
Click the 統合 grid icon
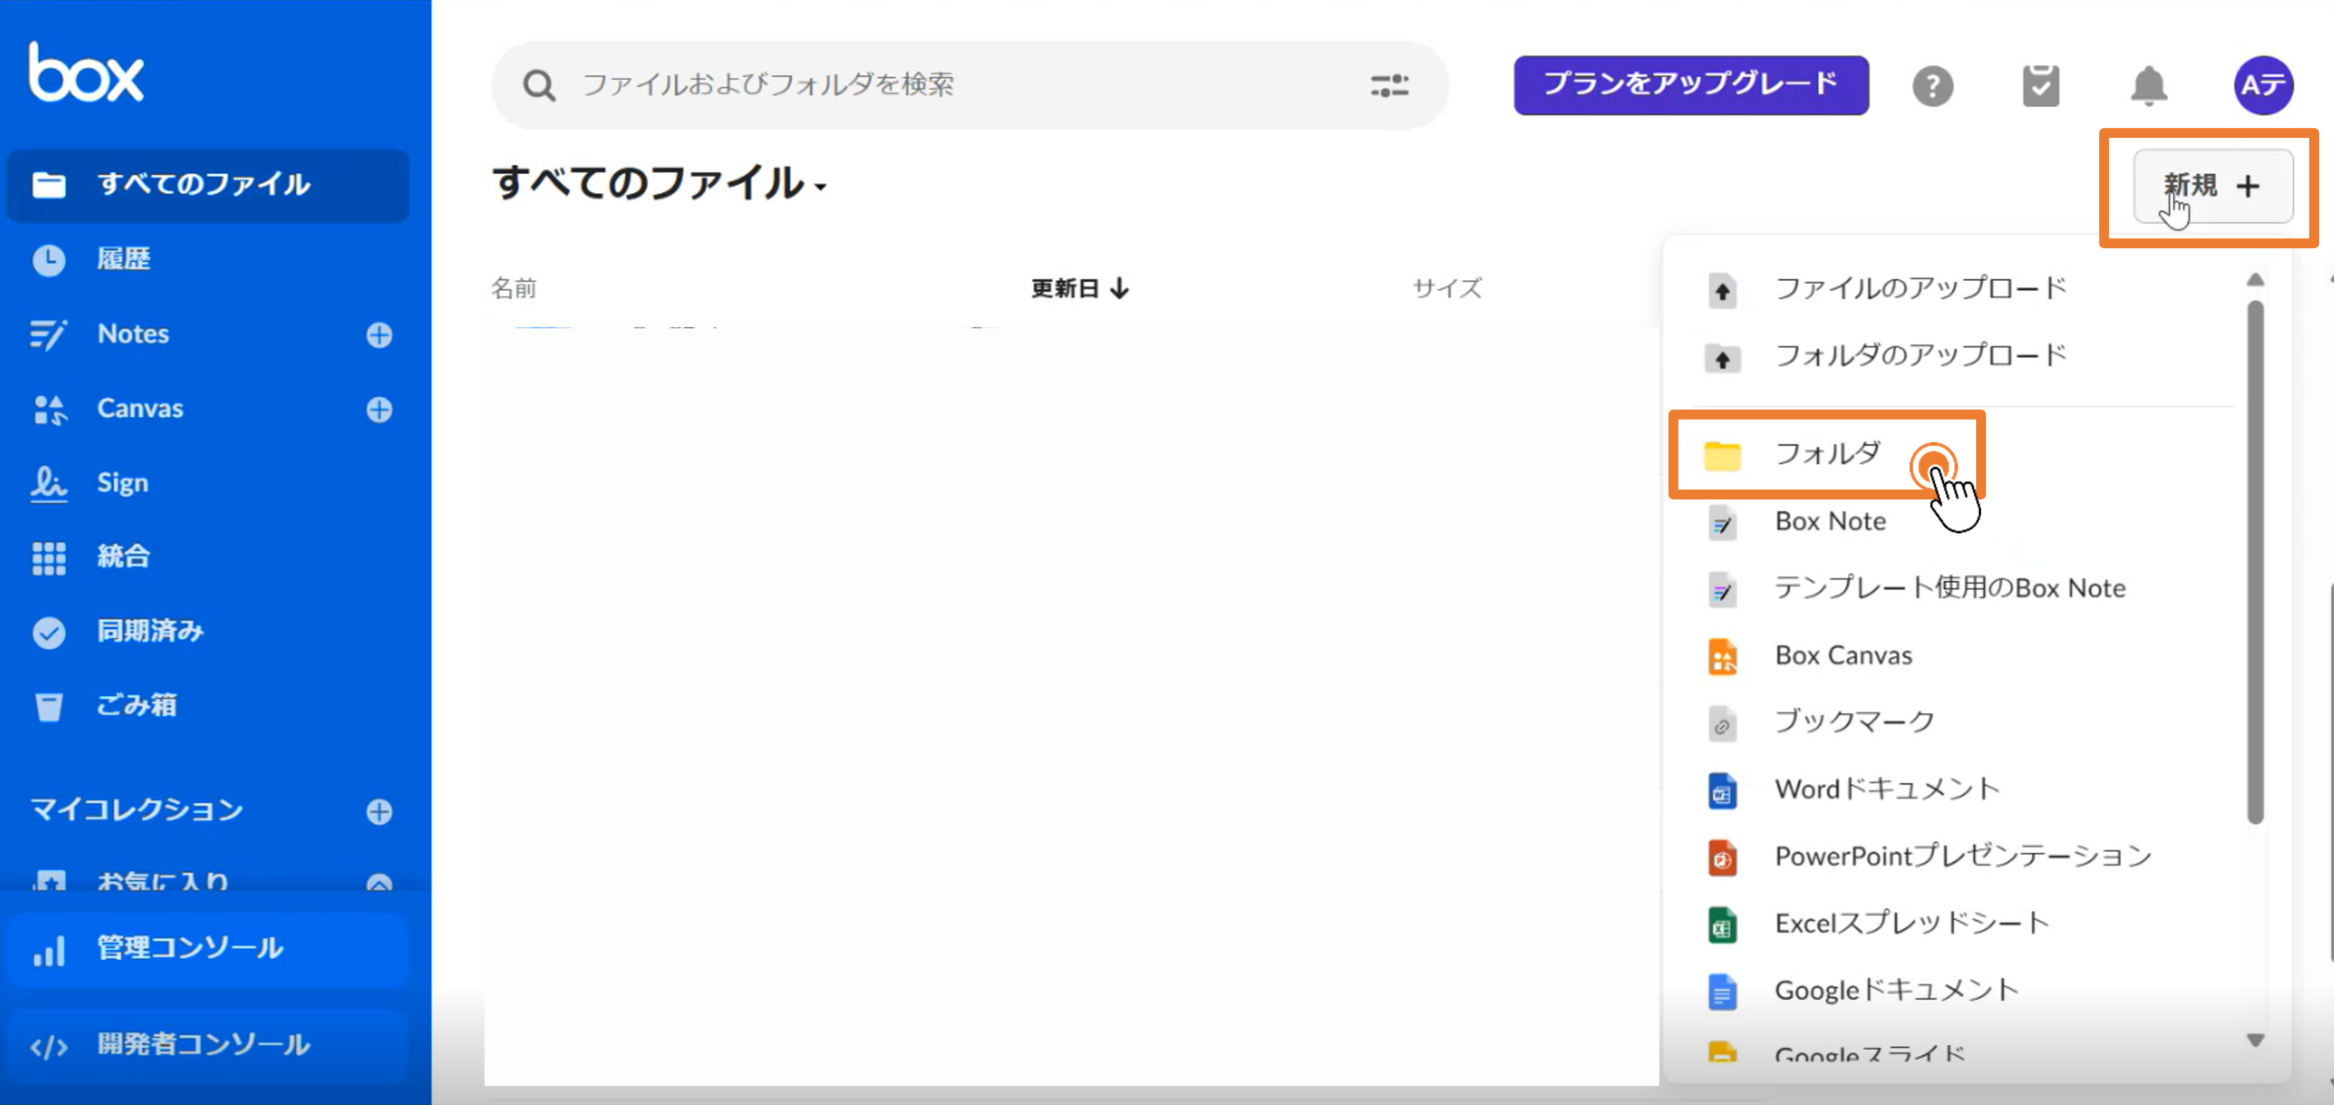[49, 557]
